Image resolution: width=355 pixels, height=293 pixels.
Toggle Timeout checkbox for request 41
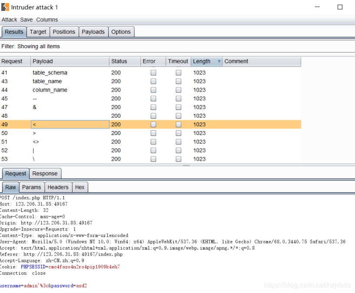[x=179, y=72]
